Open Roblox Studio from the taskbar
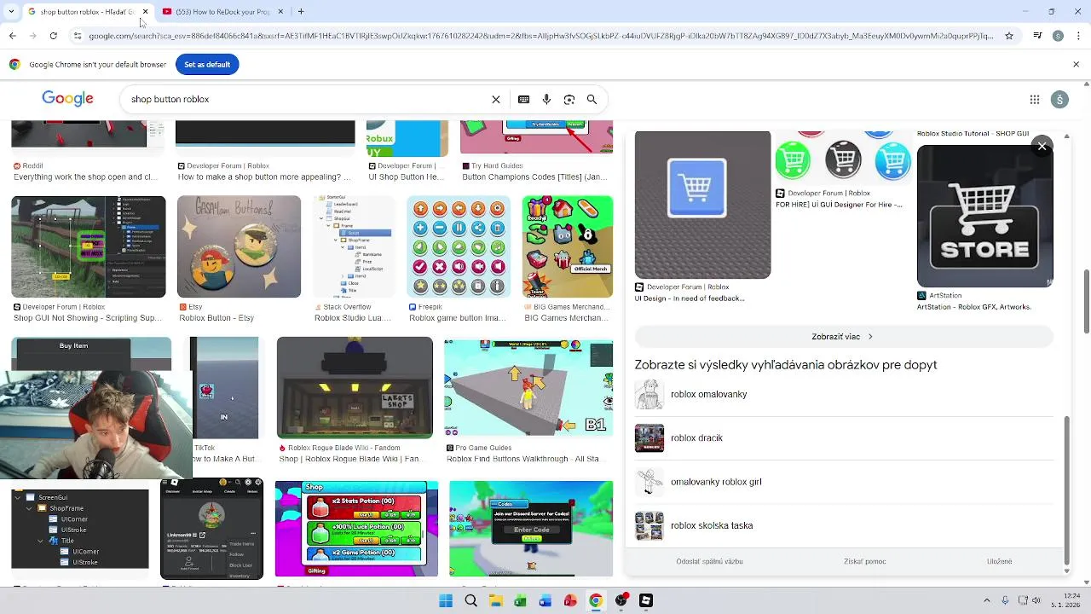Screen dimensions: 1091x614 point(646,601)
